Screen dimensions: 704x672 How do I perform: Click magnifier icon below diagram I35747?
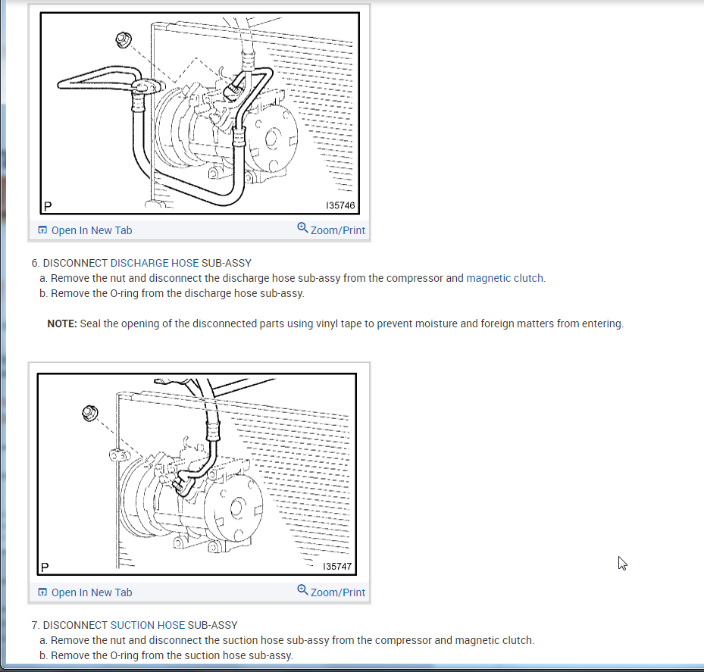pyautogui.click(x=302, y=590)
